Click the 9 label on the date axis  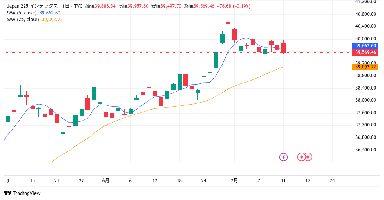click(x=8, y=181)
